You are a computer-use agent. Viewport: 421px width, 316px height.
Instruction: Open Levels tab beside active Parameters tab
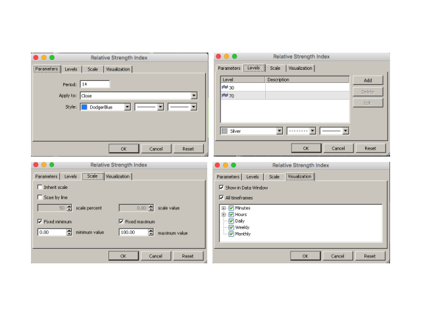pos(70,68)
